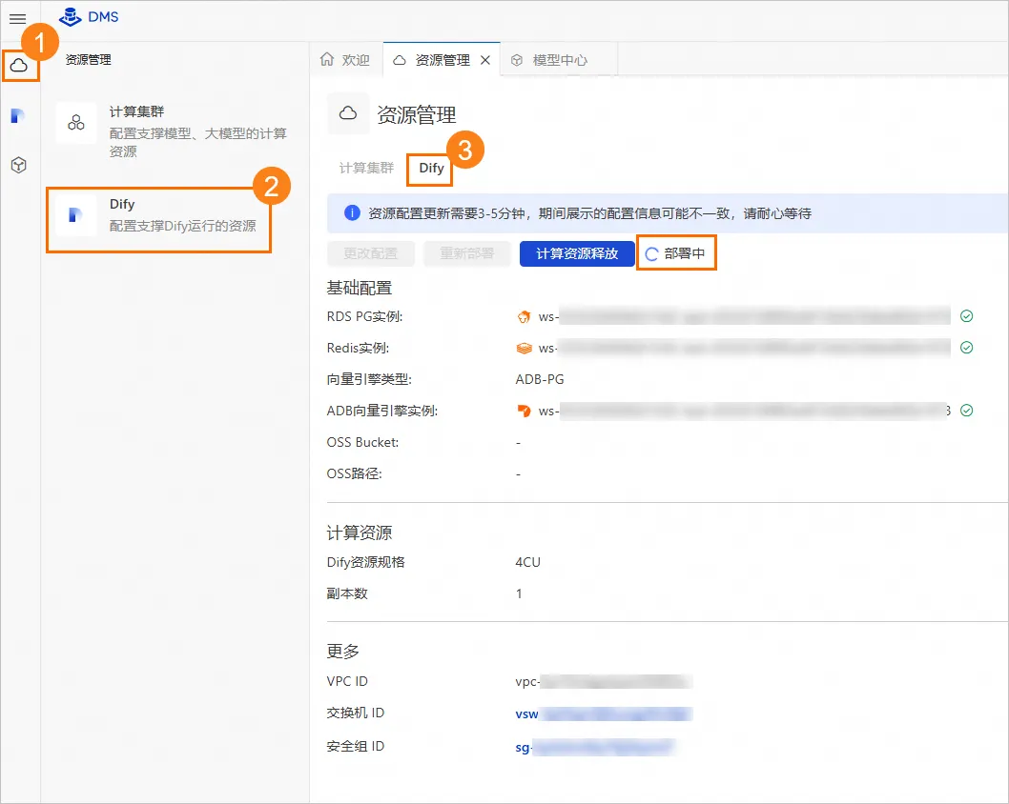Click the home icon on Welcome tab
This screenshot has width=1009, height=804.
pyautogui.click(x=327, y=59)
